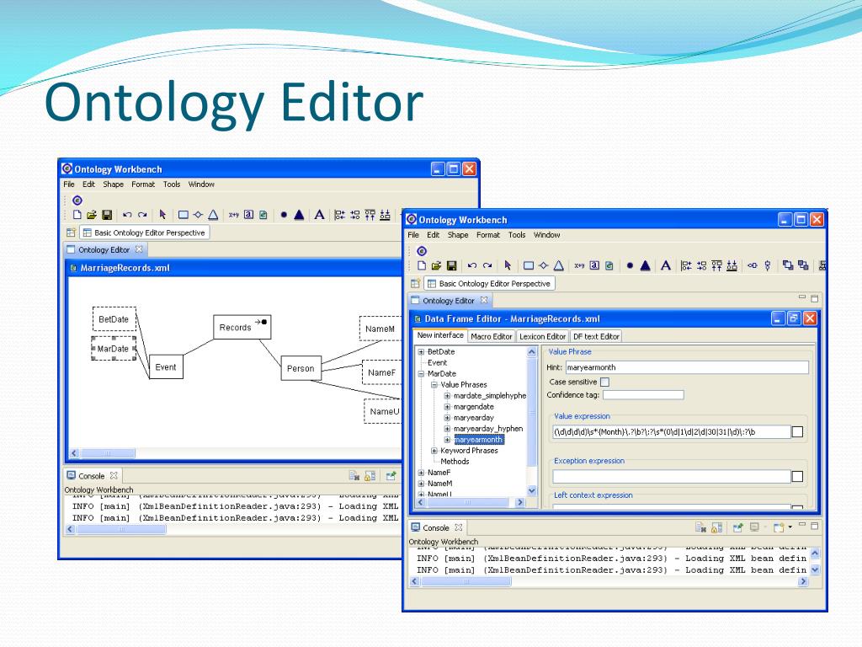Select the BetDate dashed box in diagram
The height and width of the screenshot is (647, 862).
pyautogui.click(x=114, y=319)
